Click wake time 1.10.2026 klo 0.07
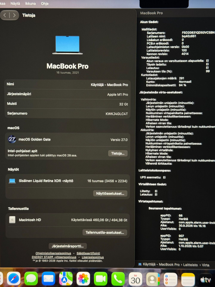215x287 pixels. click(x=191, y=246)
